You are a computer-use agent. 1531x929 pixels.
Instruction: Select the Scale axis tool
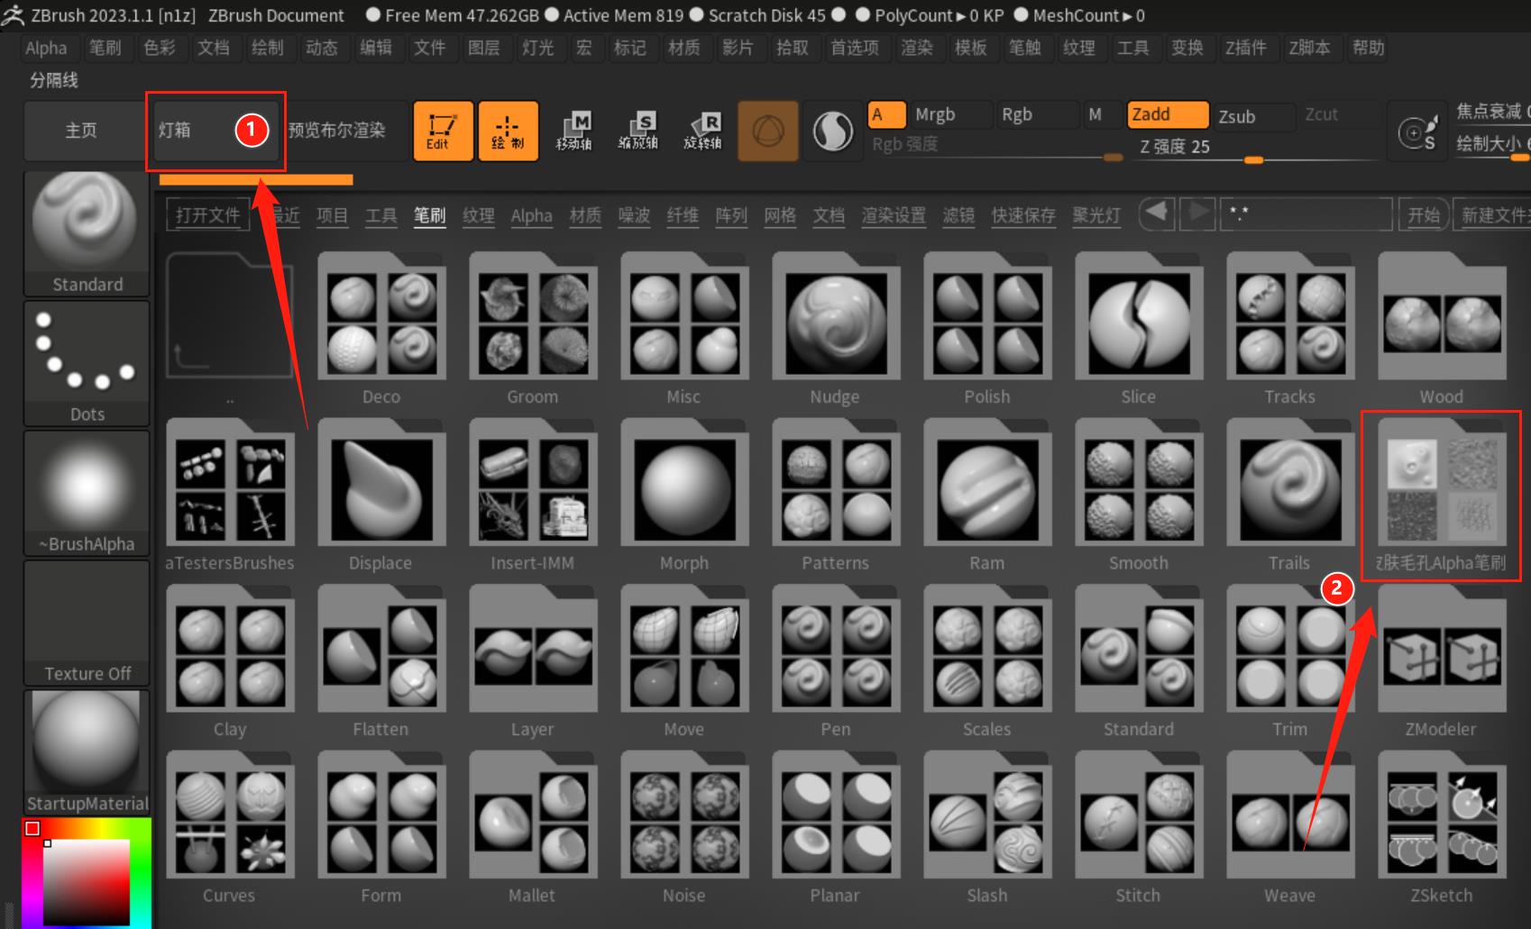point(638,131)
